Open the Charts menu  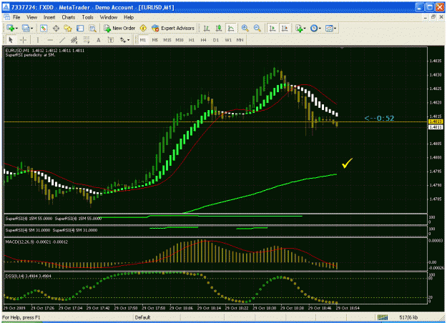(69, 17)
